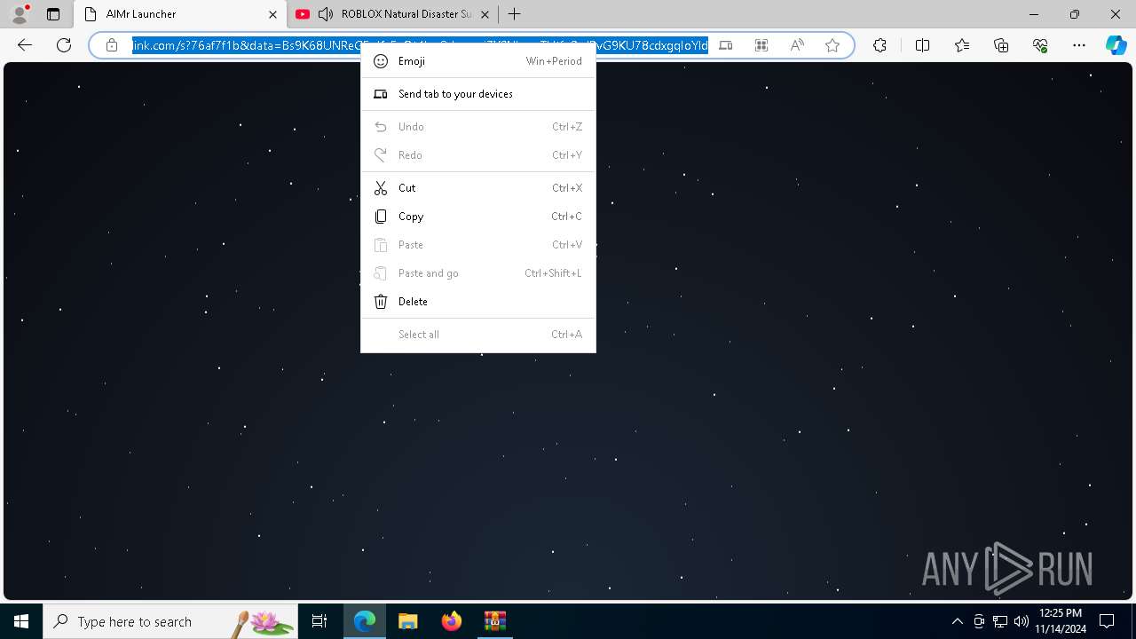The width and height of the screenshot is (1136, 639).
Task: Open the volume tray icon
Action: [1021, 621]
